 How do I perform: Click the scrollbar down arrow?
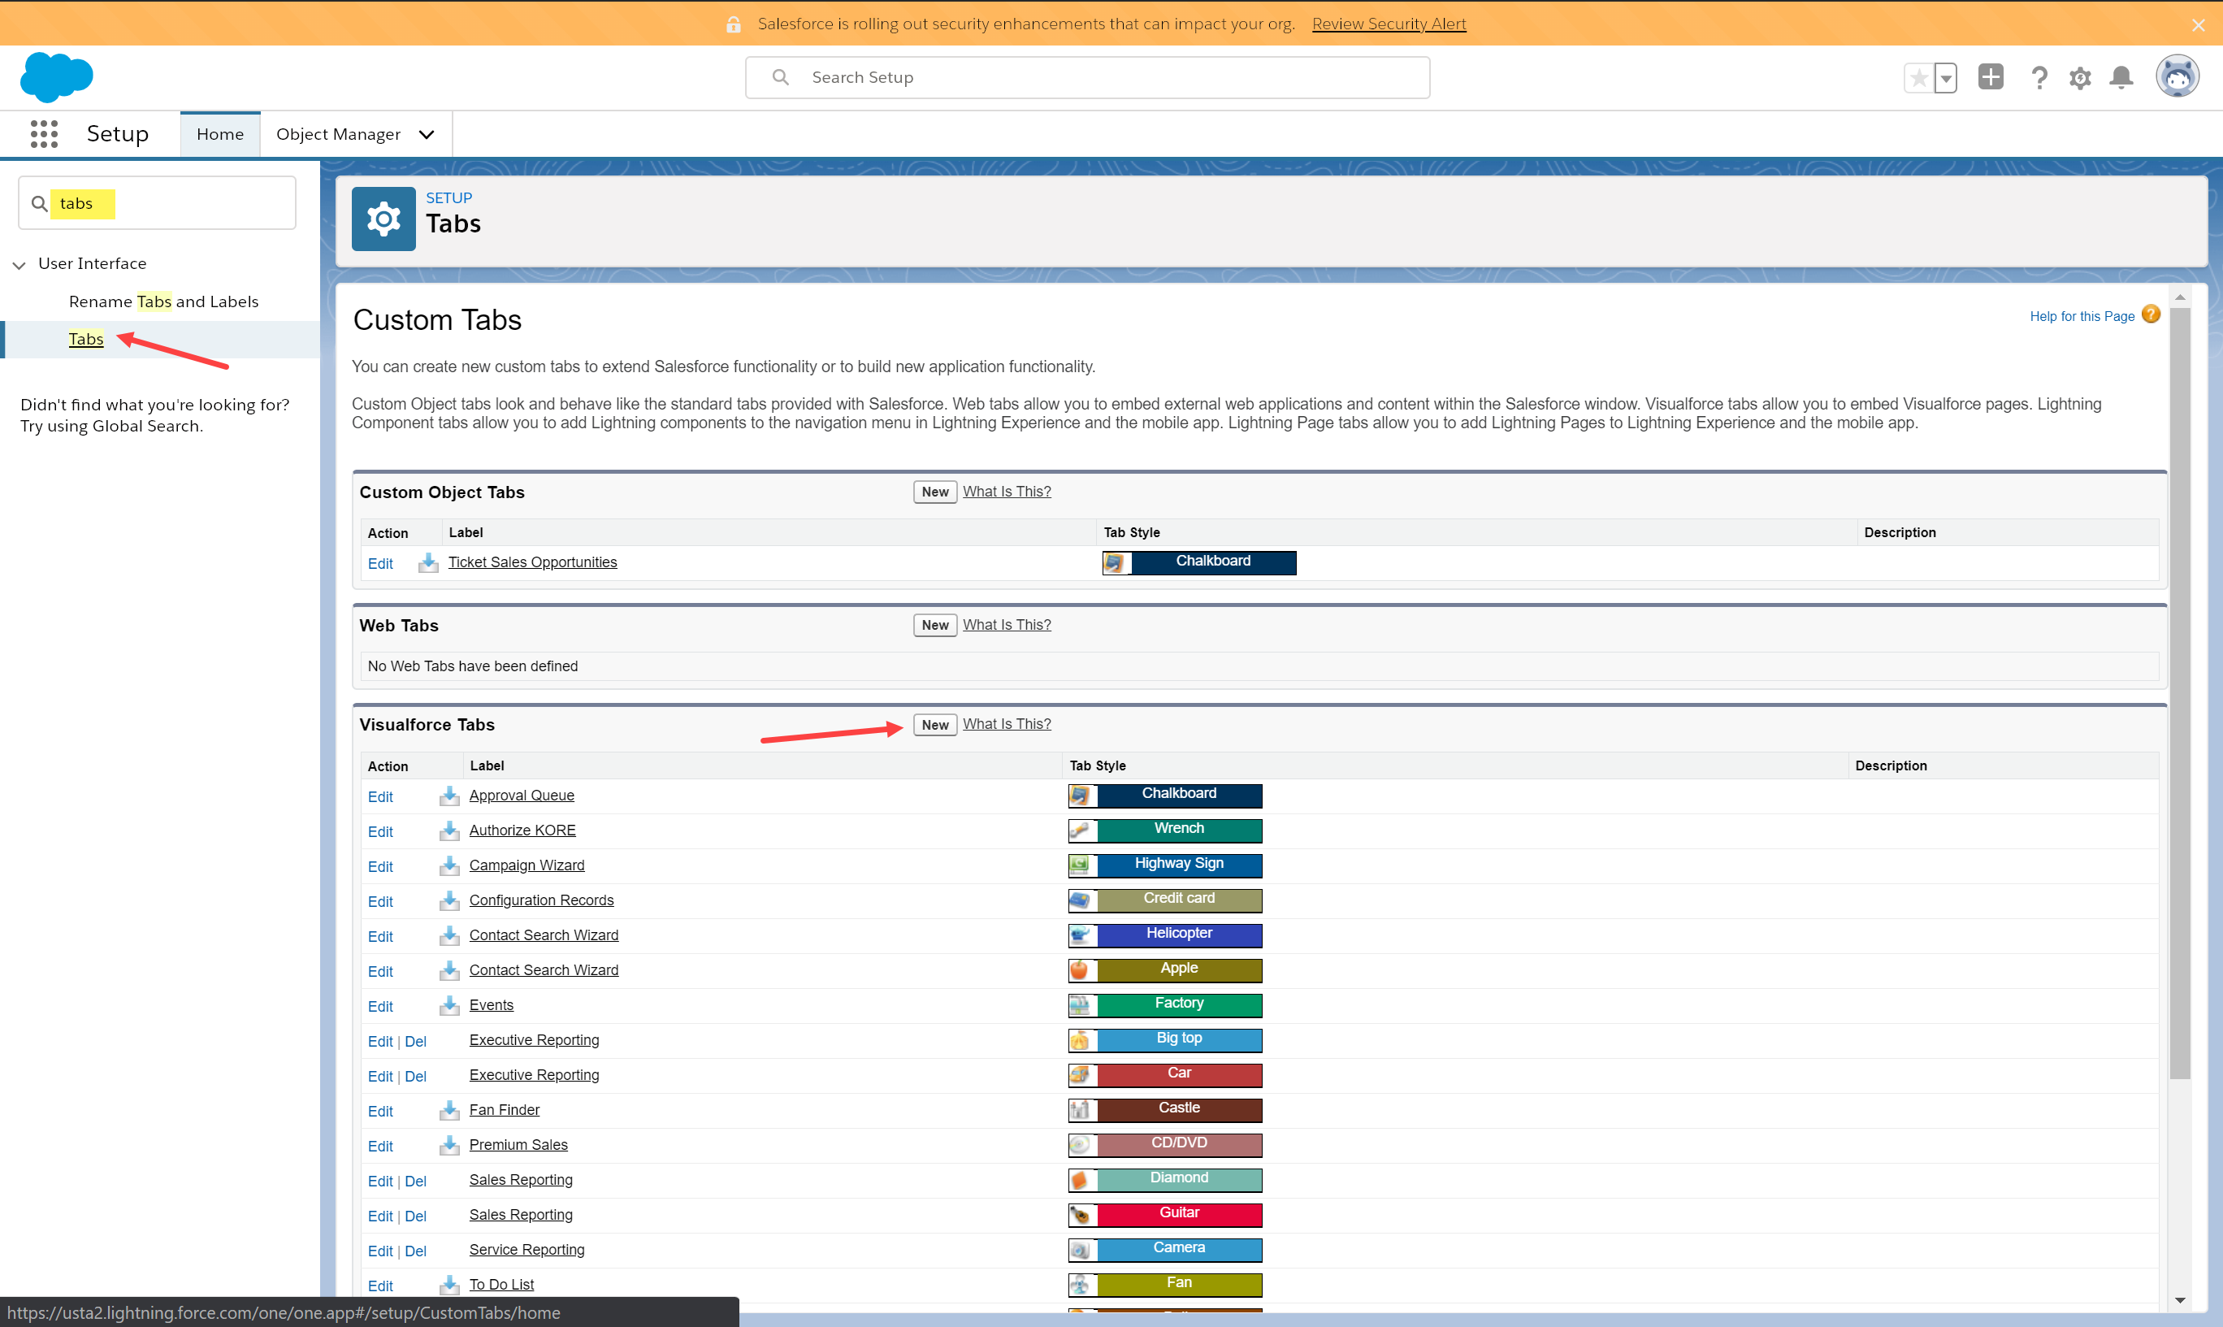click(x=2179, y=1299)
